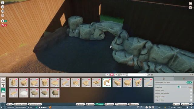Image resolution: width=194 pixels, height=109 pixels.
Task: Click the play speed arrow next to date
Action: click(x=188, y=107)
